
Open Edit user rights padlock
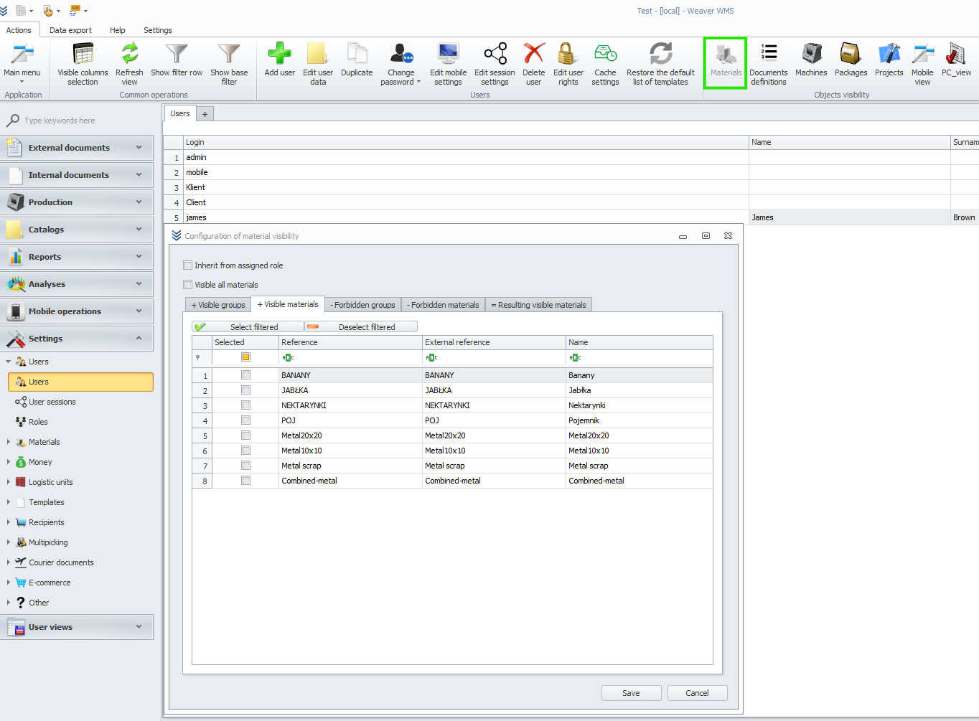click(568, 64)
